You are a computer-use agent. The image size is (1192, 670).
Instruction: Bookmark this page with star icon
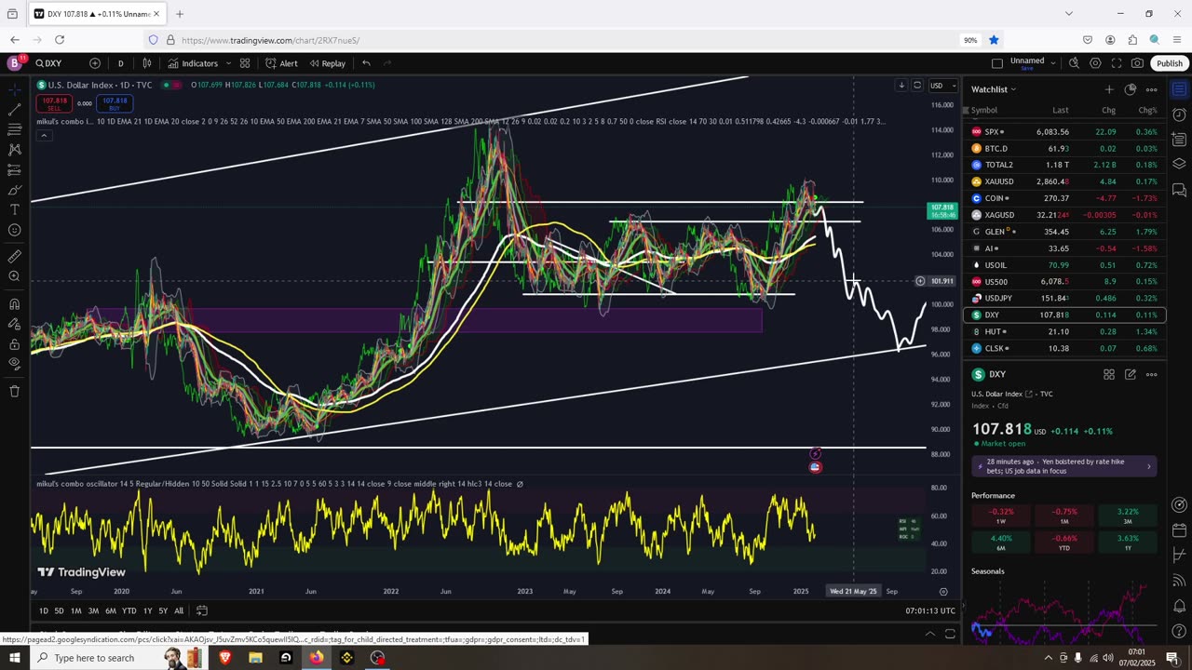click(994, 40)
